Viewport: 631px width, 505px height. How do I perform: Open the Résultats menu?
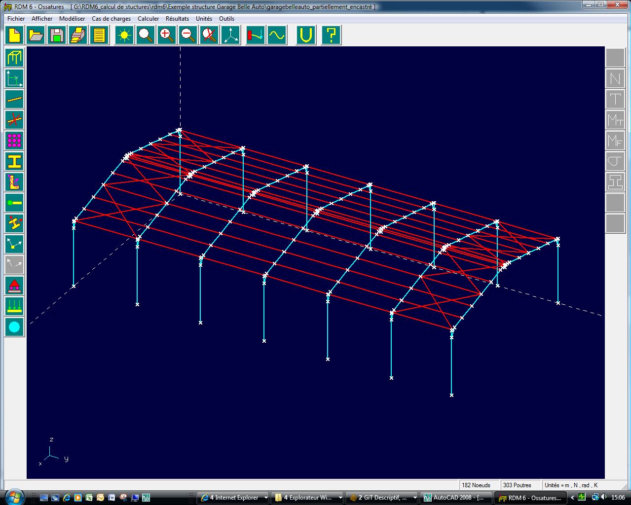click(x=178, y=19)
